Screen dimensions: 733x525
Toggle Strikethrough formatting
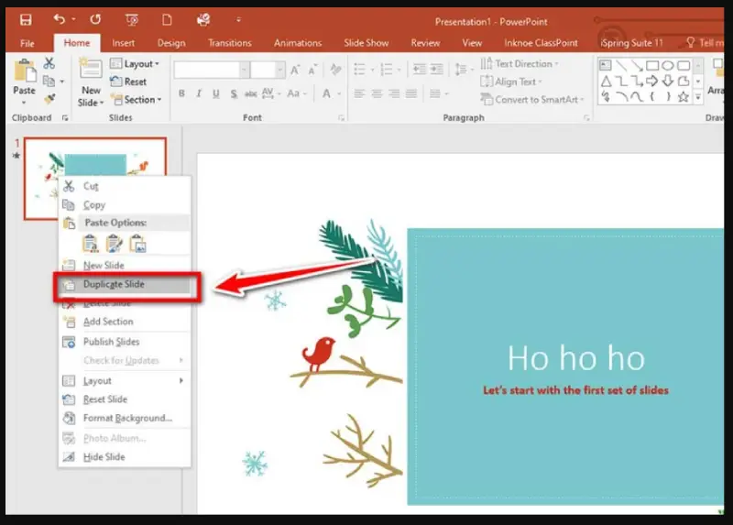coord(251,94)
